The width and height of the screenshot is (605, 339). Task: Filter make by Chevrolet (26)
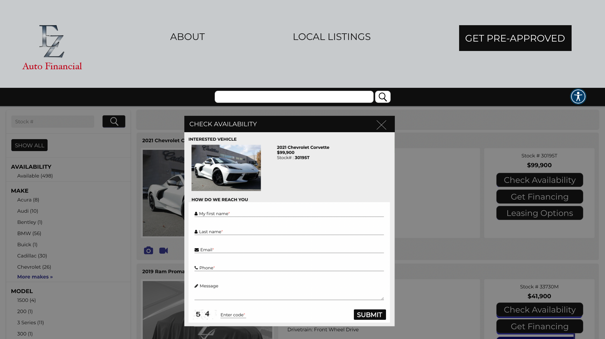(x=34, y=267)
